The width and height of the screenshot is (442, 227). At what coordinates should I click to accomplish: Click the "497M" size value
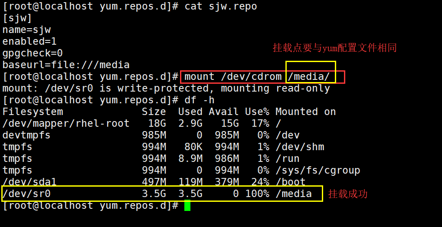[154, 182]
